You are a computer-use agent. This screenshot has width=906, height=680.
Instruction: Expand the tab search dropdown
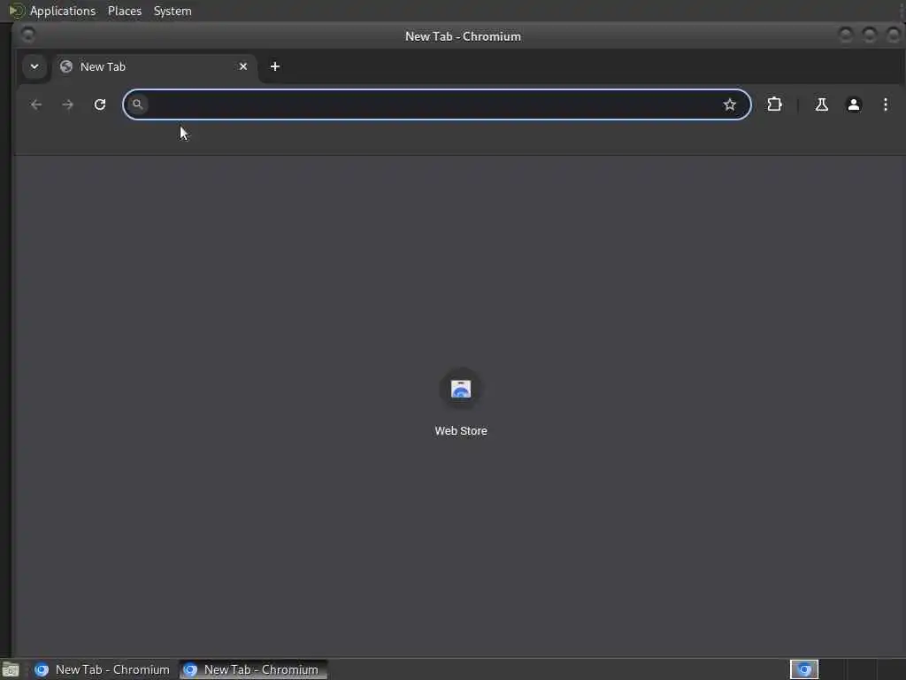click(35, 66)
